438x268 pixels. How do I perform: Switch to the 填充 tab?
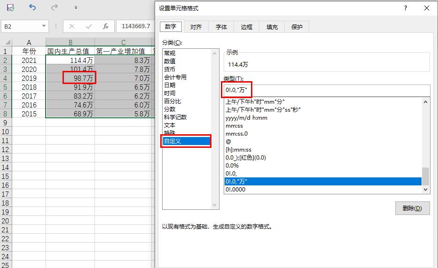pyautogui.click(x=272, y=27)
